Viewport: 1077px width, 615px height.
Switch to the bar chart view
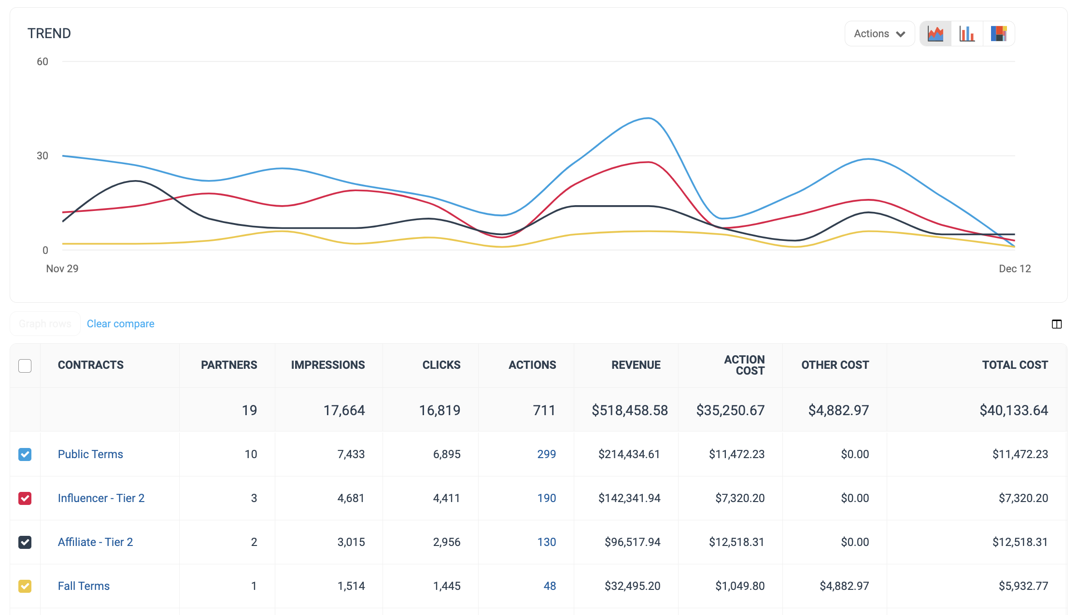point(967,34)
